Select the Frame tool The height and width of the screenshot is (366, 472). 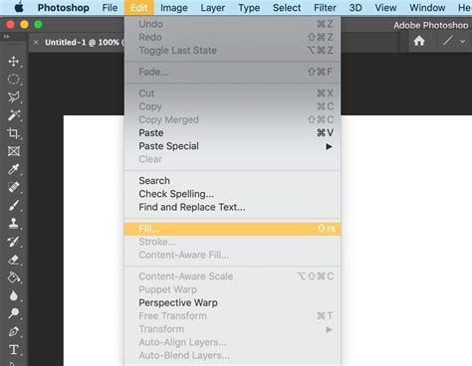14,151
